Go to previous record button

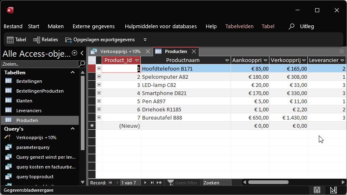[117, 183]
